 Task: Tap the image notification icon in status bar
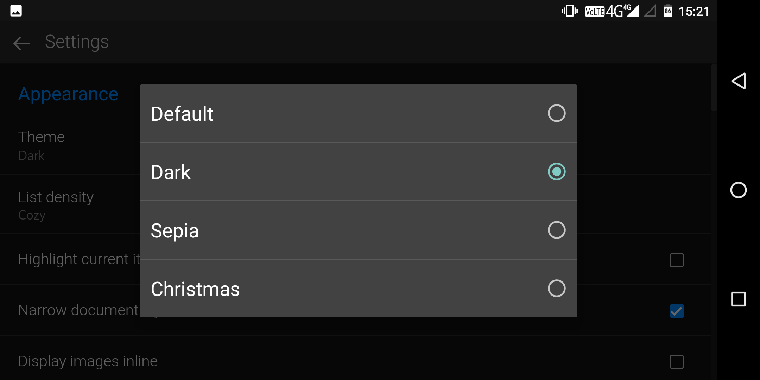pos(16,11)
